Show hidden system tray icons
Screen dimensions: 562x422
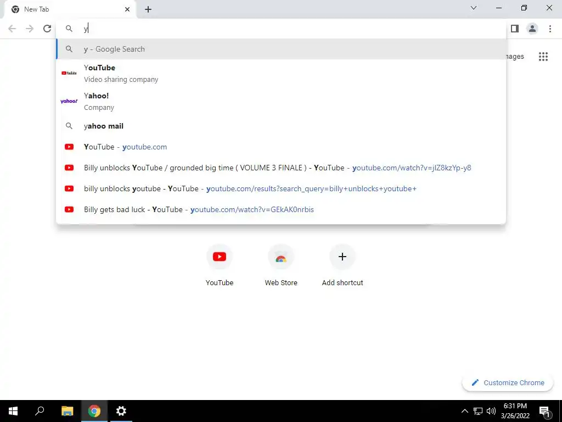pos(464,411)
